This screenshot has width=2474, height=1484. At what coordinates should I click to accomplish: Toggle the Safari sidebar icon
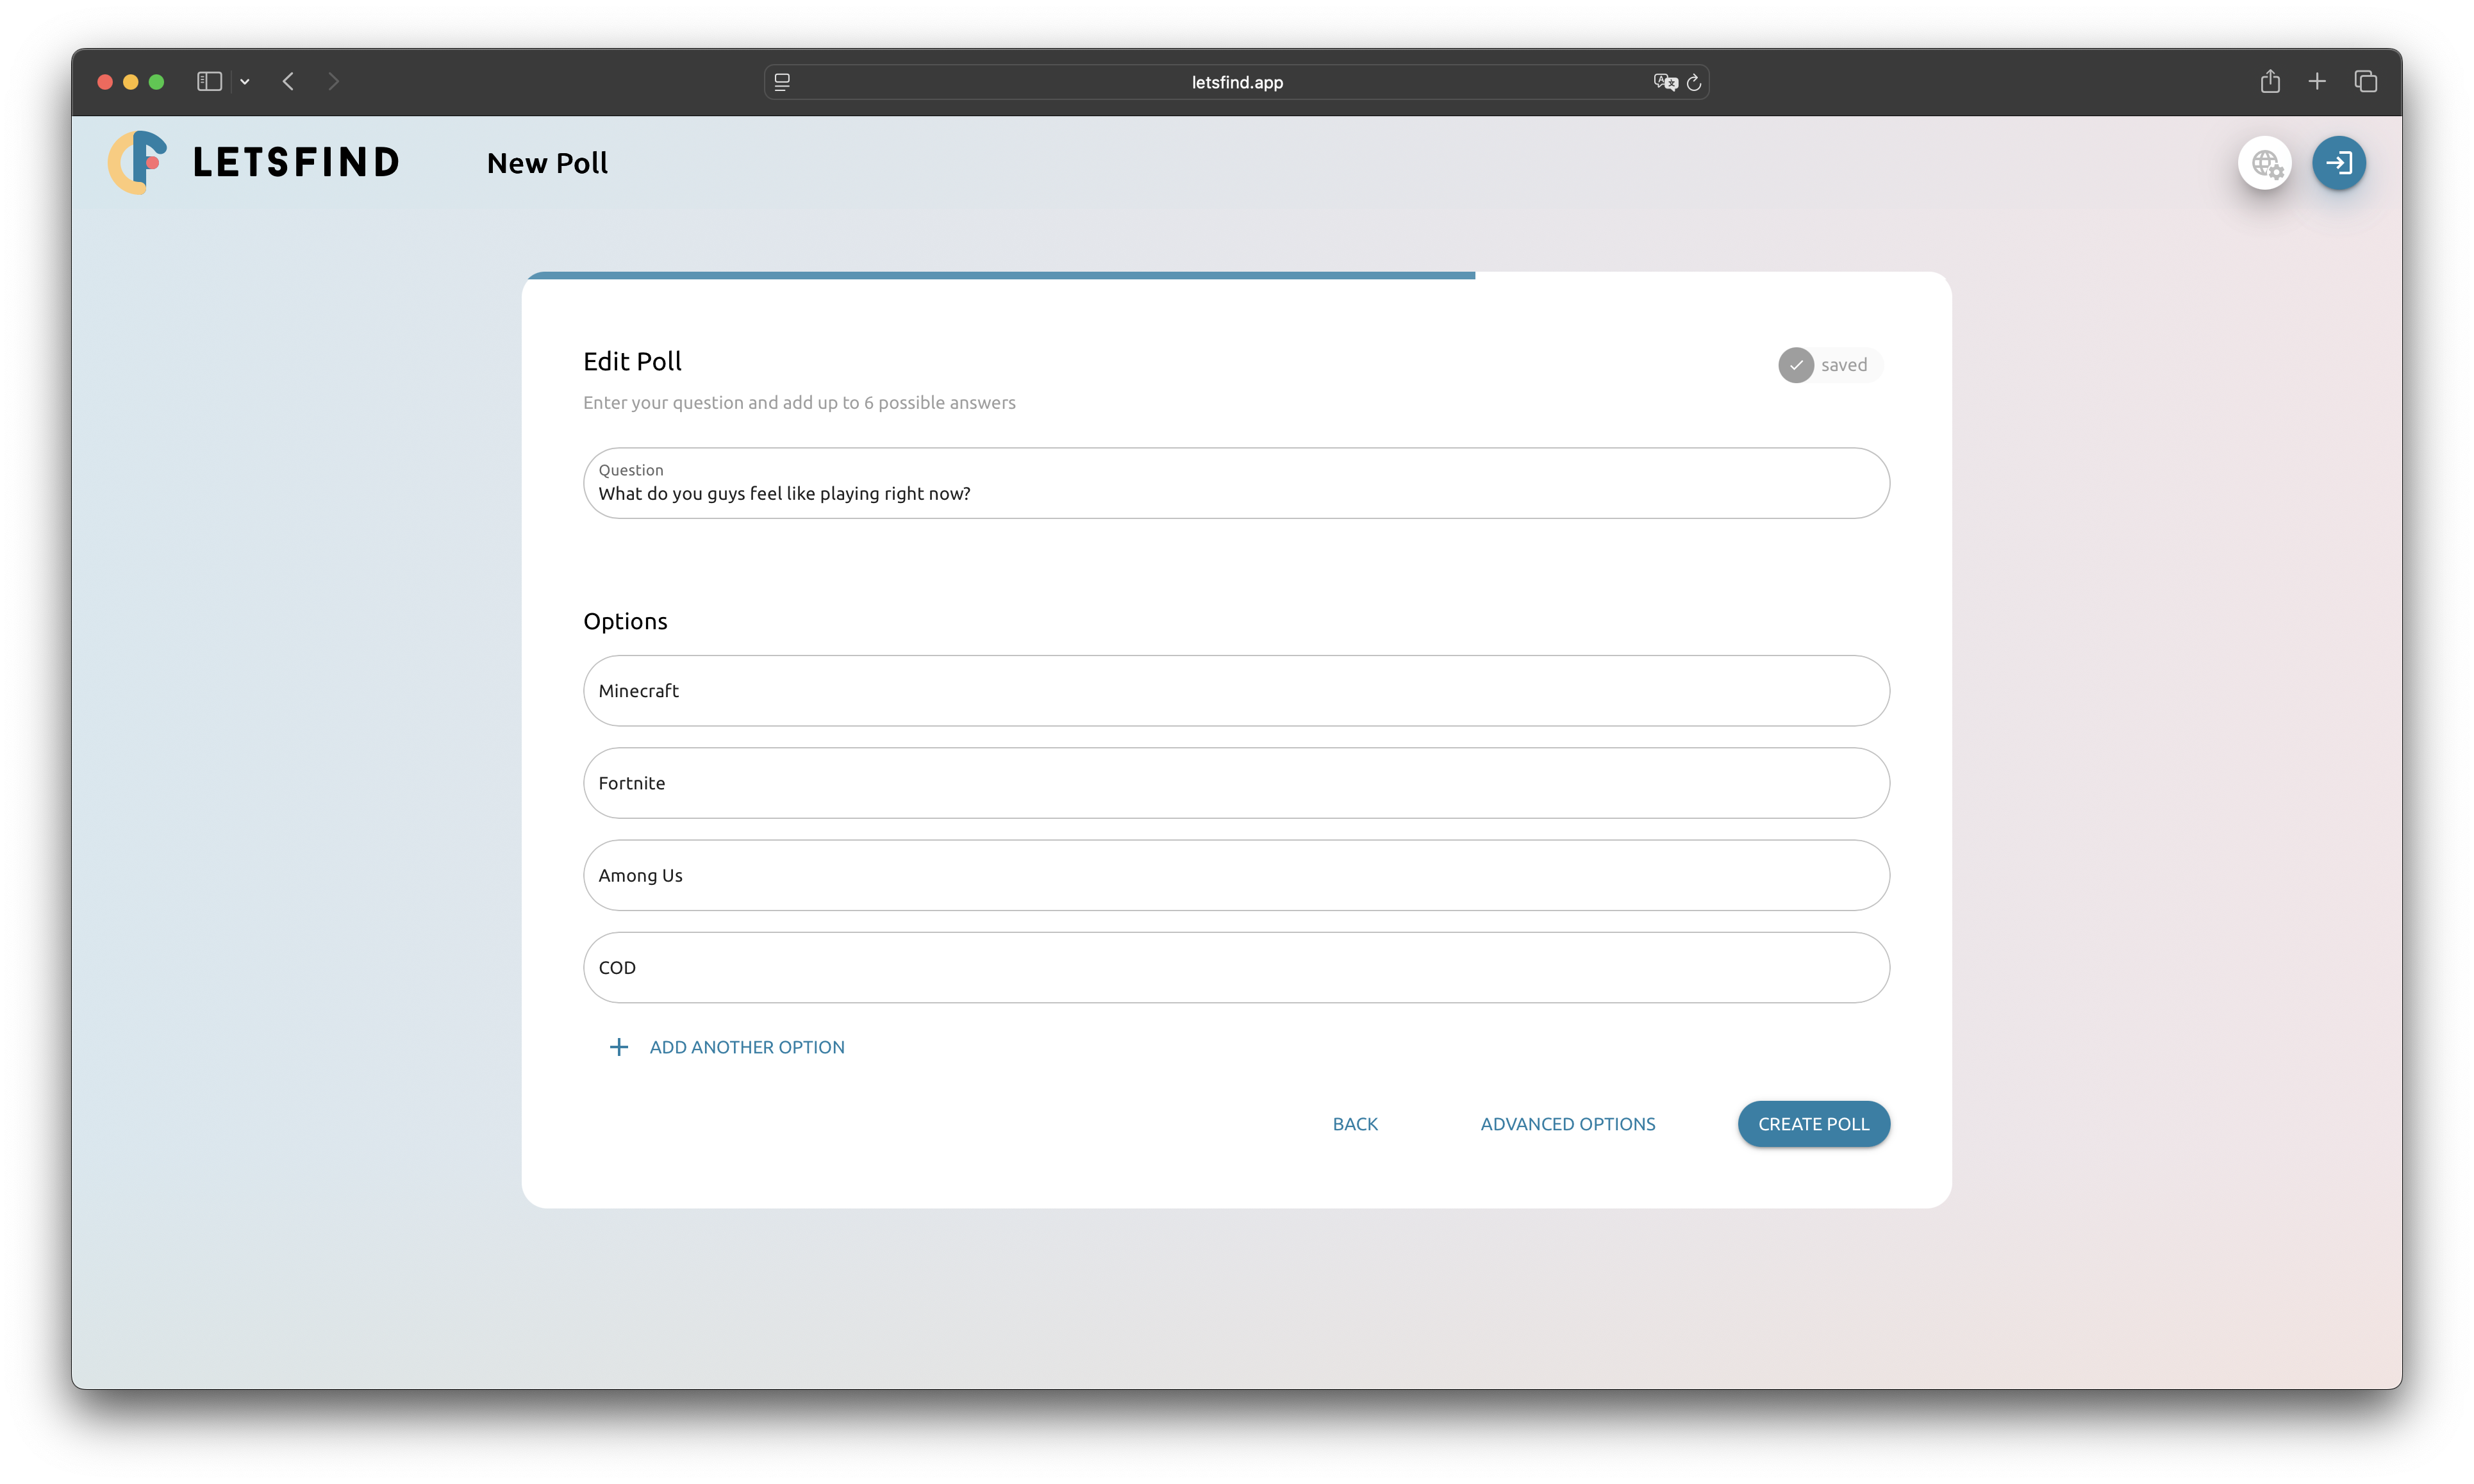point(209,82)
